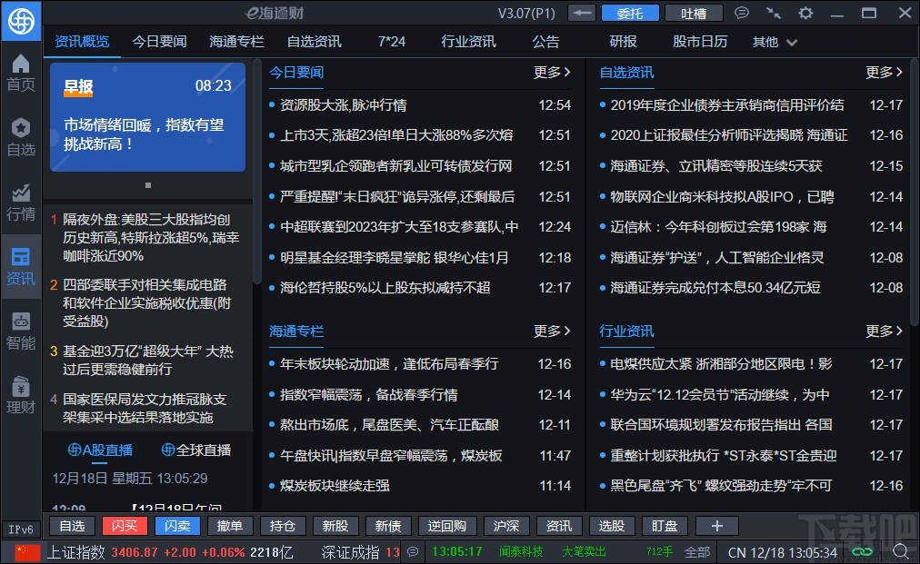Click the carousel dot under the 早报 banner
This screenshot has width=920, height=564.
[x=148, y=185]
